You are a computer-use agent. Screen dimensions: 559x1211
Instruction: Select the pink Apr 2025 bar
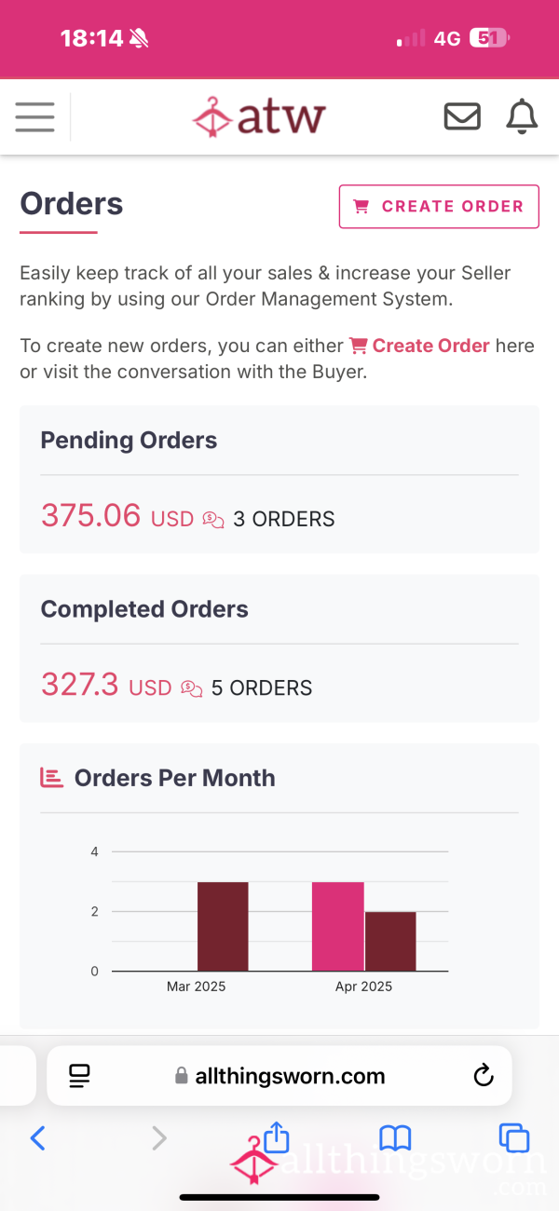pyautogui.click(x=337, y=926)
